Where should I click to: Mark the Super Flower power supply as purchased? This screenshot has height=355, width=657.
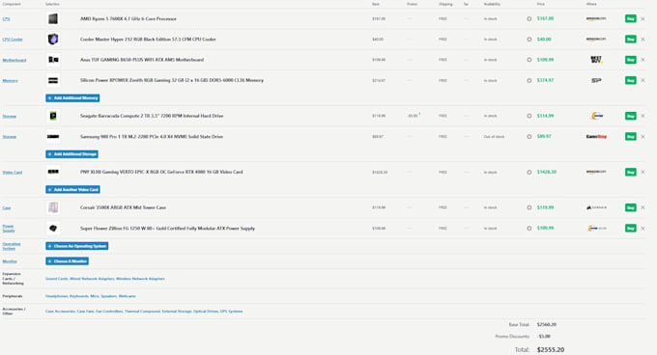(x=529, y=229)
